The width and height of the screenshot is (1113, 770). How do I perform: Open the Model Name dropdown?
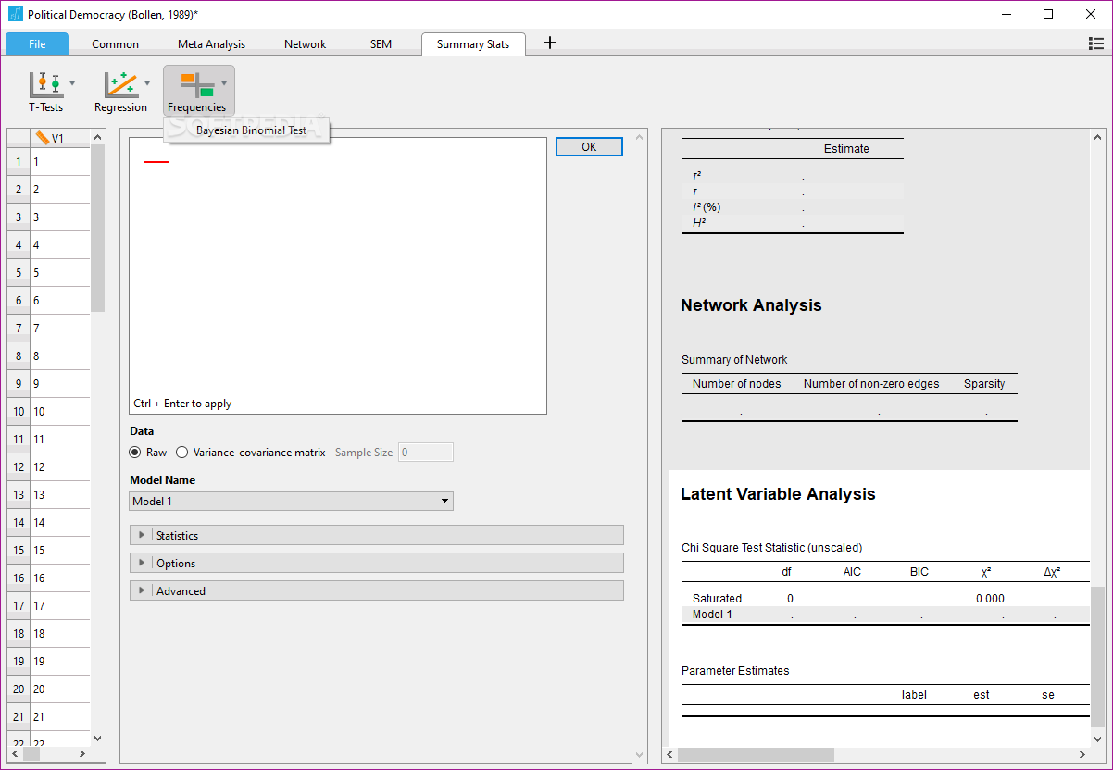292,501
